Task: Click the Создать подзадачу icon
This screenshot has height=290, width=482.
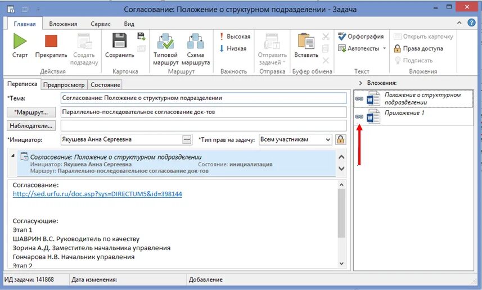Action: point(84,41)
